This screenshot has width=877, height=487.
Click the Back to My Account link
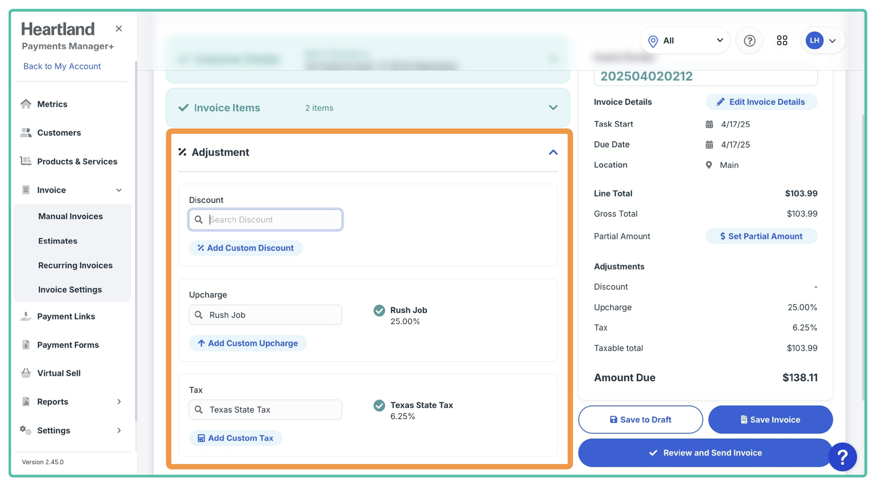pos(62,66)
